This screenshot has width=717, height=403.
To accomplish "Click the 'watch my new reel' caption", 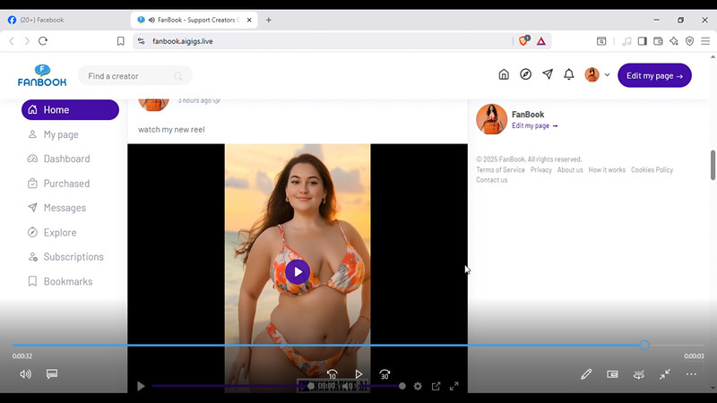I will (x=171, y=129).
